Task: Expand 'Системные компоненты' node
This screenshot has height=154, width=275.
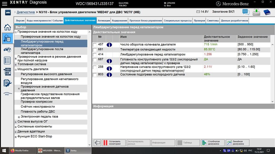Action: pyautogui.click(x=16, y=127)
